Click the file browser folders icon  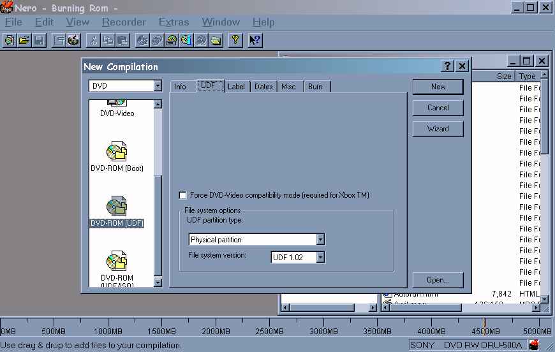click(216, 40)
